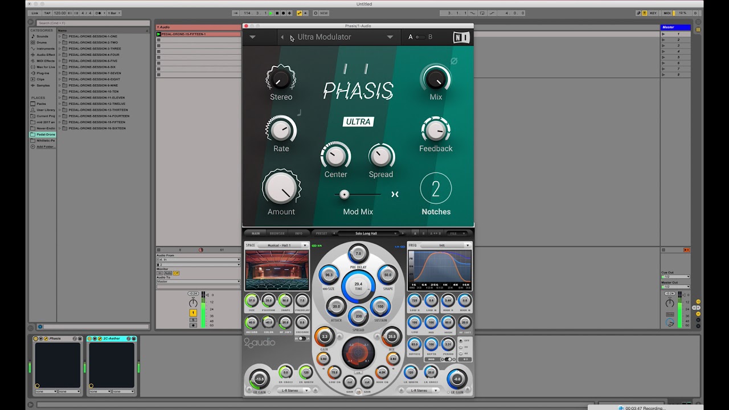This screenshot has height=410, width=729.
Task: Click the Link button
Action: (x=35, y=13)
